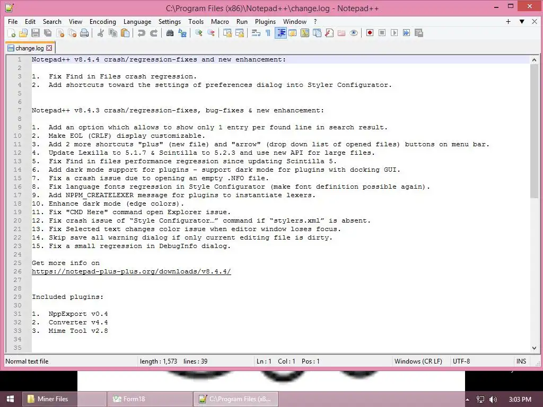Open notepad-plus-plus.org downloads link
543x407 pixels.
click(x=132, y=272)
